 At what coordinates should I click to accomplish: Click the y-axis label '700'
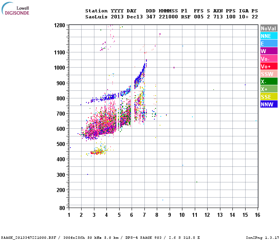coord(61,114)
